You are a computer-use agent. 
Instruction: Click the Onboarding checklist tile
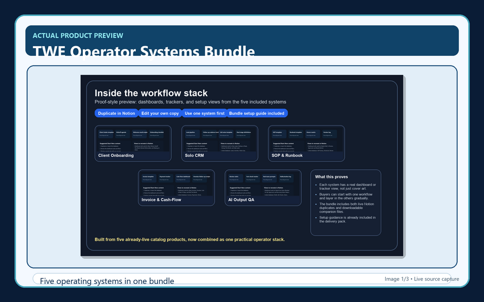point(157,134)
